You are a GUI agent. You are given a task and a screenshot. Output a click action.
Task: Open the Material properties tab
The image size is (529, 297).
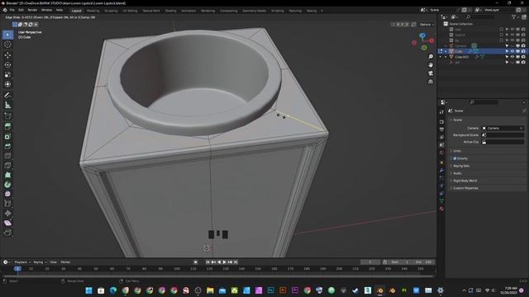coord(441,209)
